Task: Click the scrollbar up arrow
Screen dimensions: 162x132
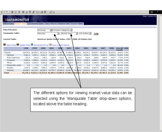Action: pyautogui.click(x=161, y=15)
